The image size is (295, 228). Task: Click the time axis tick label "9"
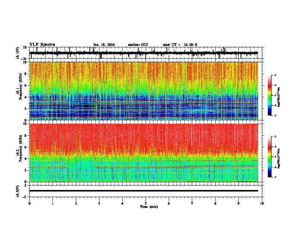click(238, 203)
